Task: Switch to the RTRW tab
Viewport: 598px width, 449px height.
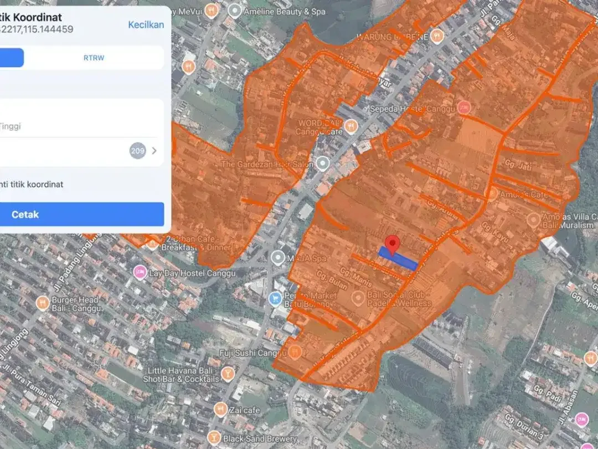Action: pyautogui.click(x=94, y=58)
